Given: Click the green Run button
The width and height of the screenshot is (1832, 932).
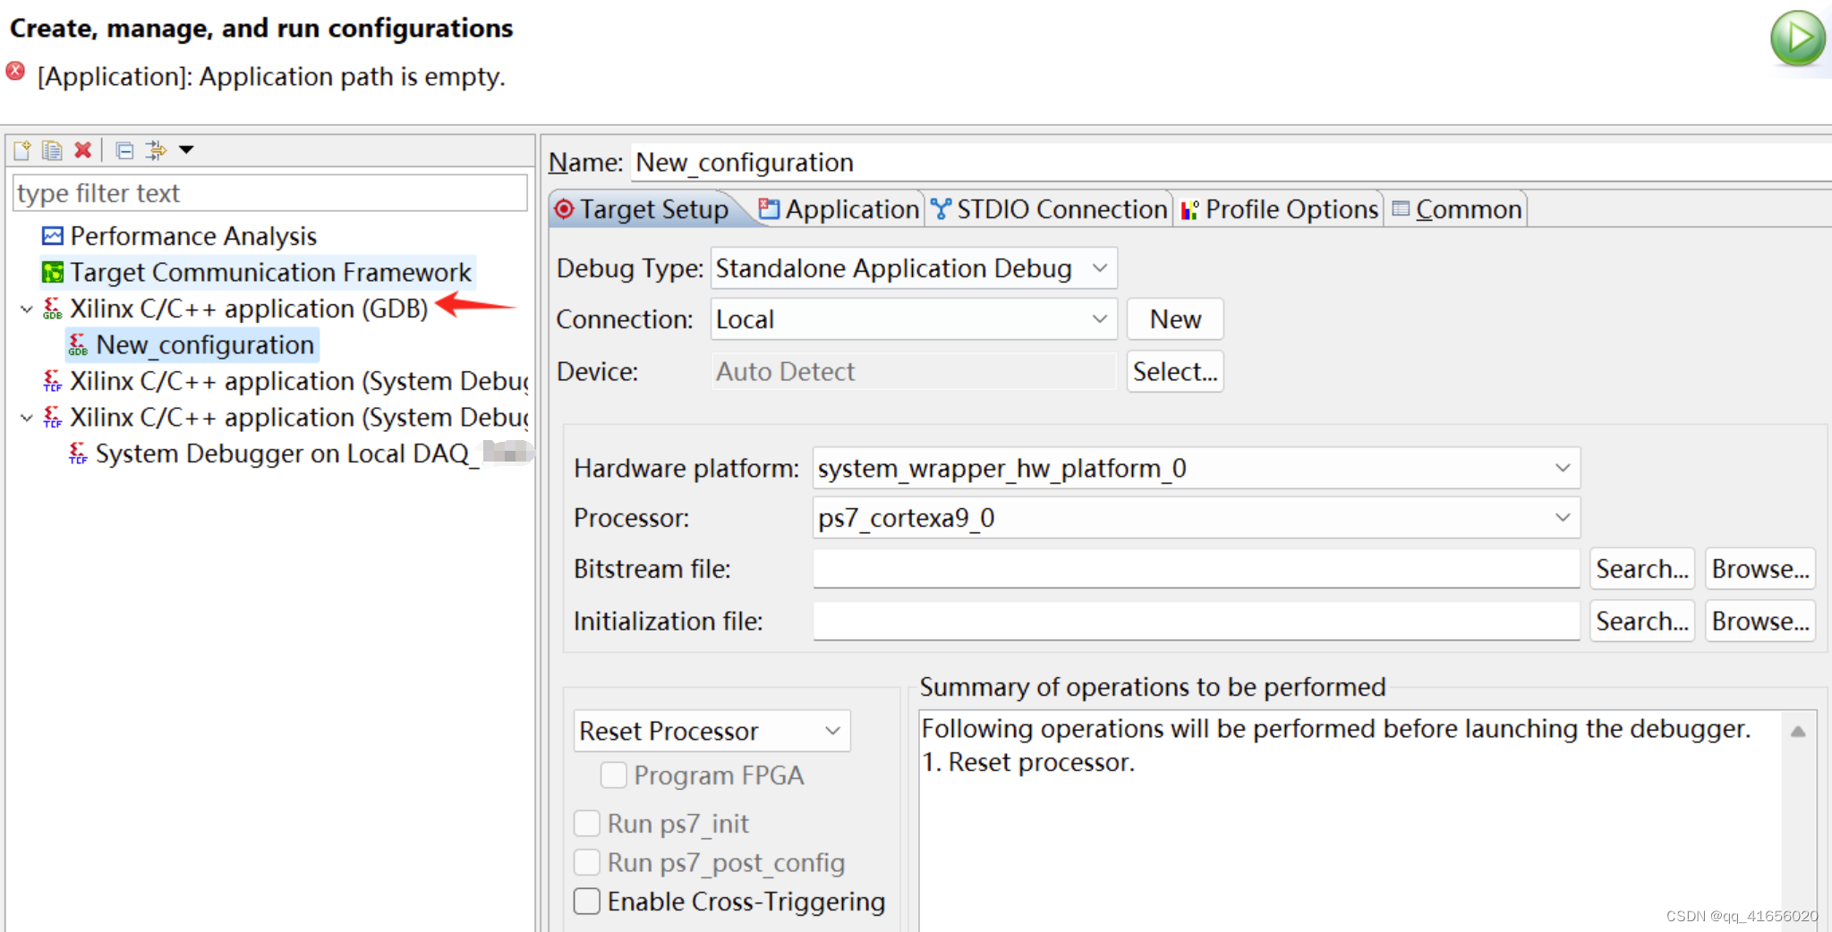Looking at the screenshot, I should point(1798,38).
